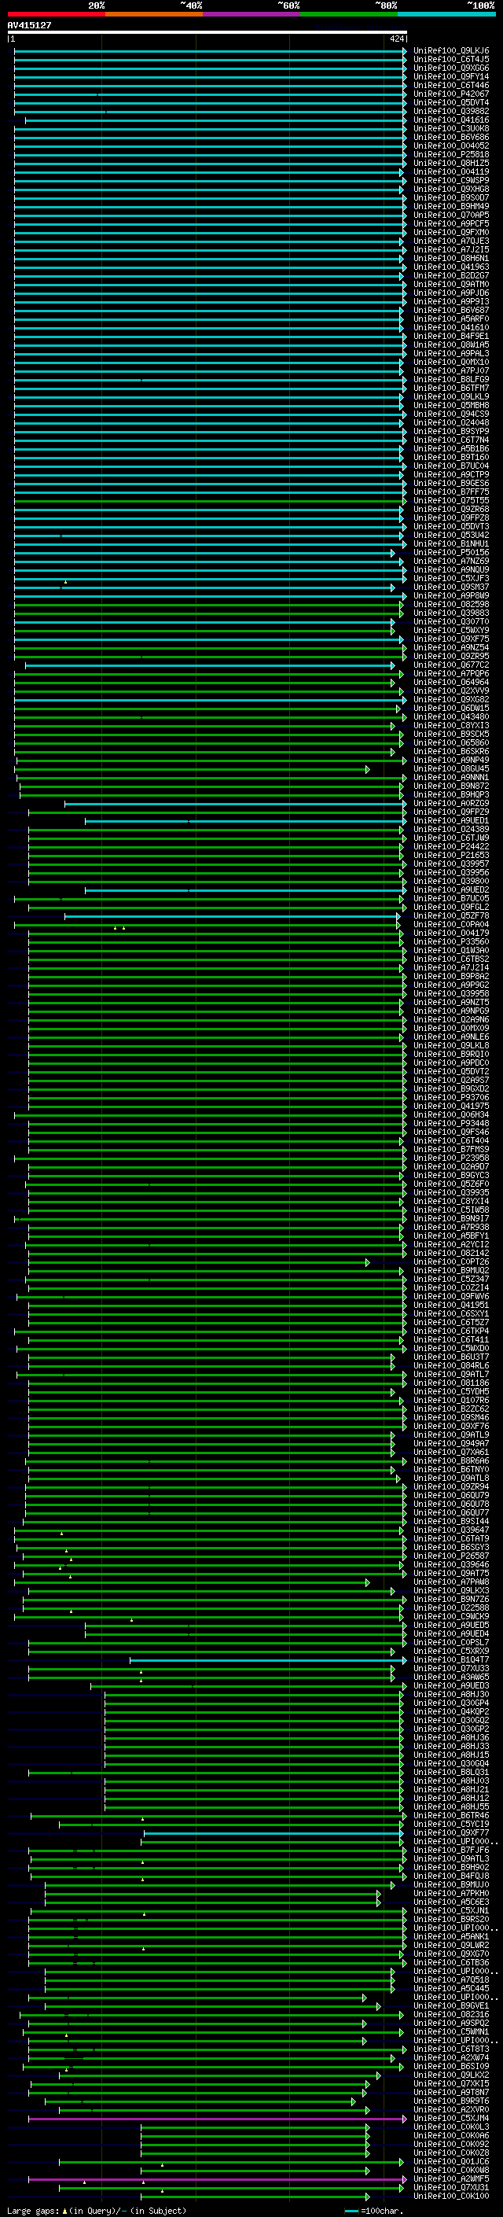Open the UniRef100_C6T7N4 hit

pyautogui.click(x=451, y=440)
